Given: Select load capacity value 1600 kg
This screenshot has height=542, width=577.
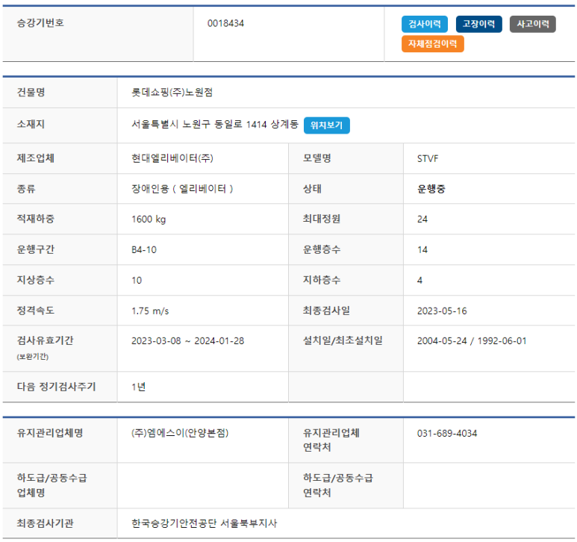Looking at the screenshot, I should (149, 219).
